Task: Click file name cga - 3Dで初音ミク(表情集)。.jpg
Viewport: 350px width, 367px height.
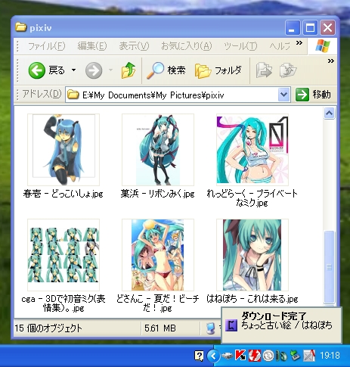Action: click(63, 303)
